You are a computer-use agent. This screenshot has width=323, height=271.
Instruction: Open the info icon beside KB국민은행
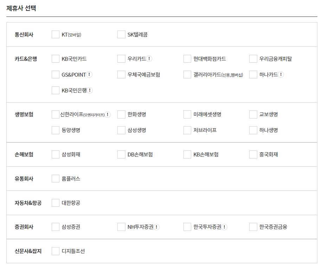[x=90, y=90]
